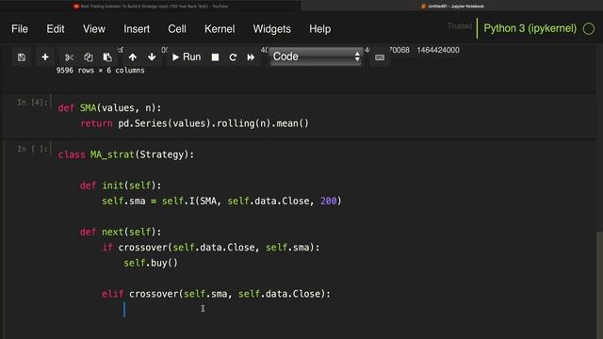Open the cell type Code dropdown
The width and height of the screenshot is (603, 339).
point(316,56)
